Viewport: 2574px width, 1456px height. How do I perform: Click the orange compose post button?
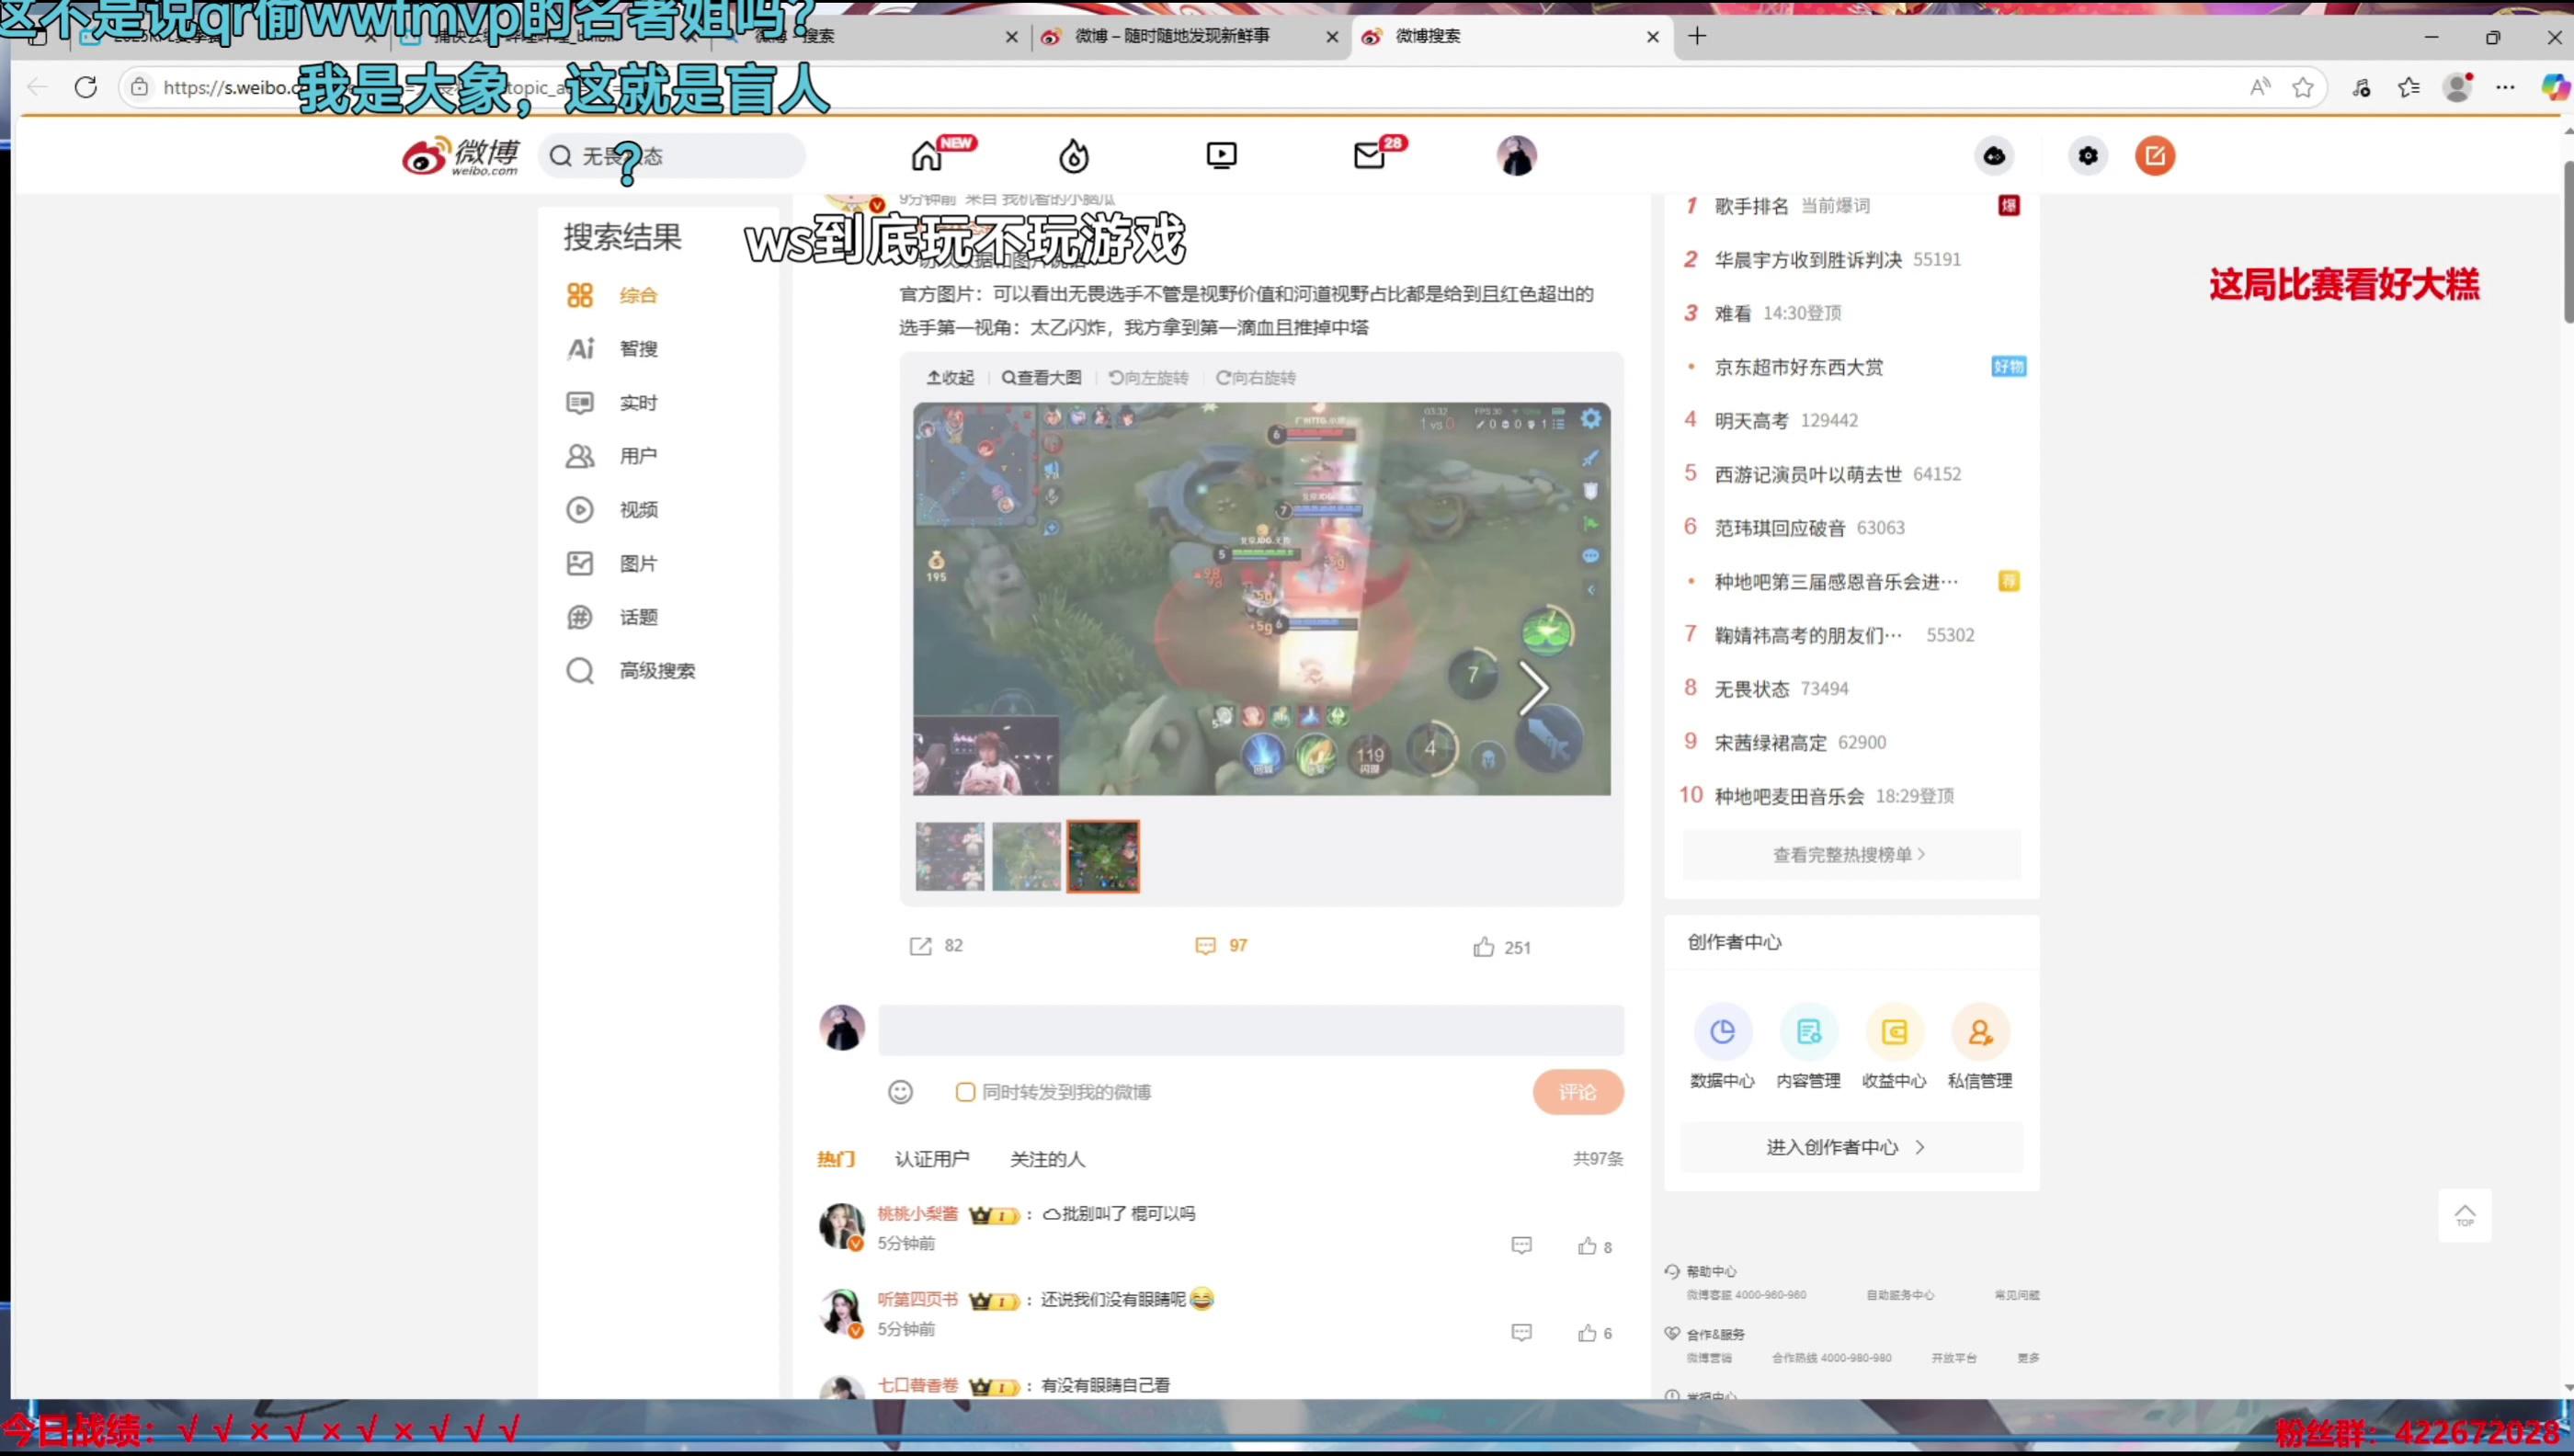click(2155, 156)
